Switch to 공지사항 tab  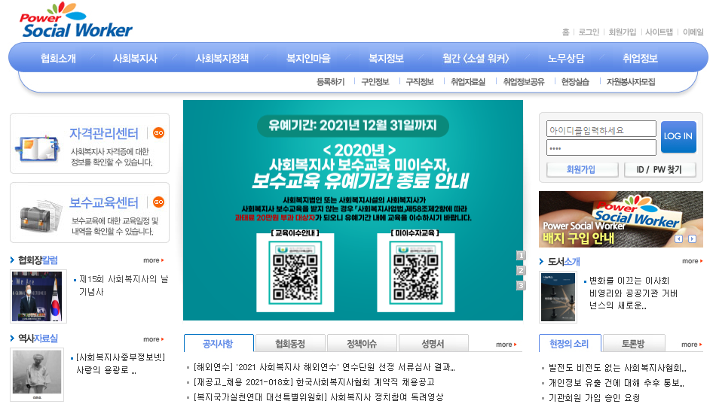(219, 343)
